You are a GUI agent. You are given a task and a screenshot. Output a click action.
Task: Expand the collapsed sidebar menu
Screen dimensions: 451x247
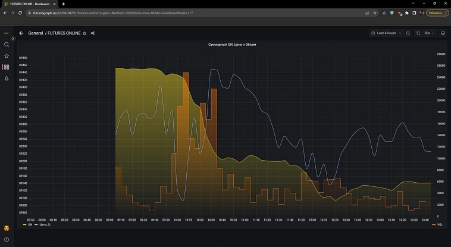click(13, 39)
